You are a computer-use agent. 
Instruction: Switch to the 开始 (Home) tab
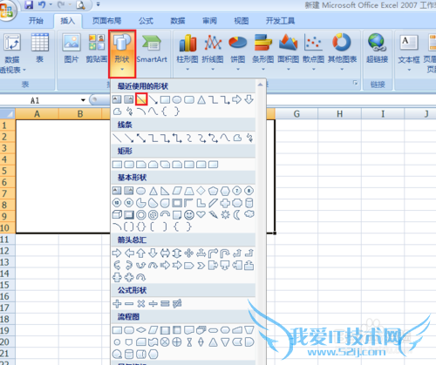click(36, 21)
